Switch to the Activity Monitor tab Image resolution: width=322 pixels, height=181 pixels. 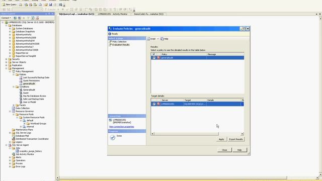113,14
